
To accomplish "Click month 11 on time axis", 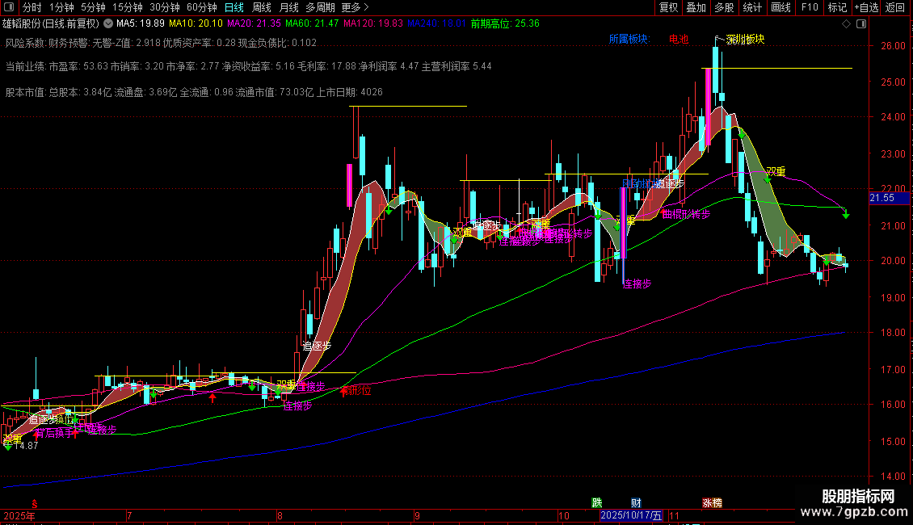I will (x=674, y=515).
